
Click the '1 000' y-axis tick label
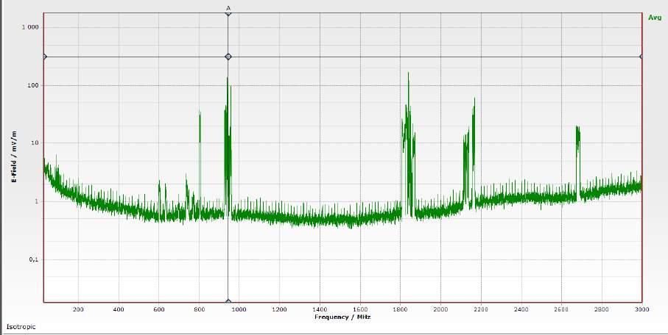coord(30,27)
